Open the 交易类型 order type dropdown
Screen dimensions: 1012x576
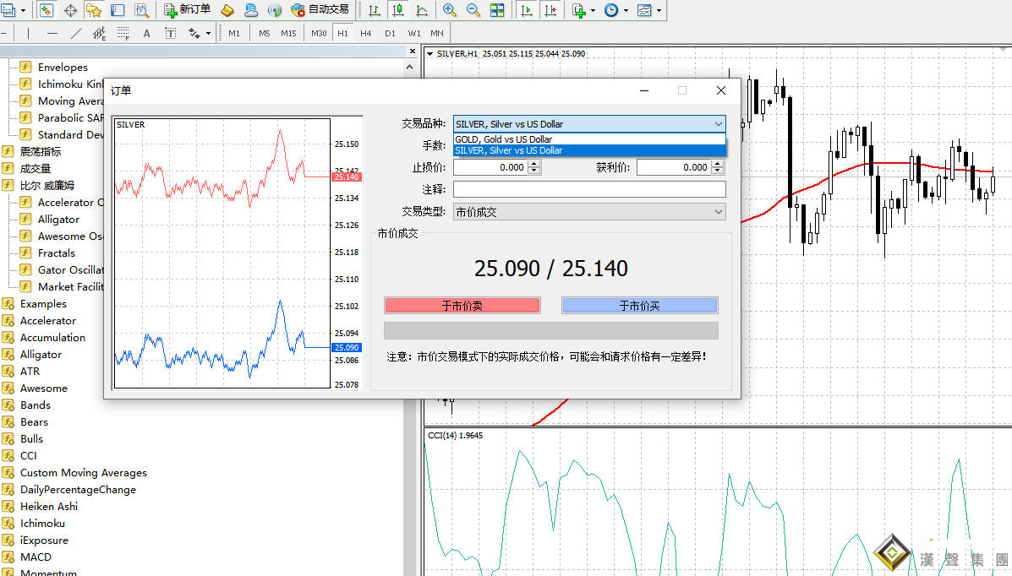click(589, 211)
